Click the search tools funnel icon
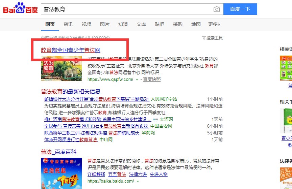The image size is (292, 189). (x=204, y=38)
